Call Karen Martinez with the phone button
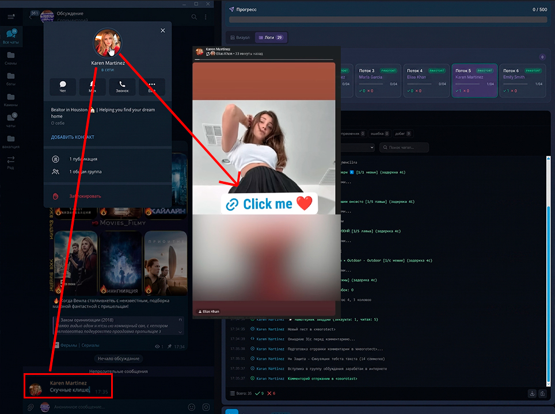The image size is (555, 414). click(x=122, y=86)
